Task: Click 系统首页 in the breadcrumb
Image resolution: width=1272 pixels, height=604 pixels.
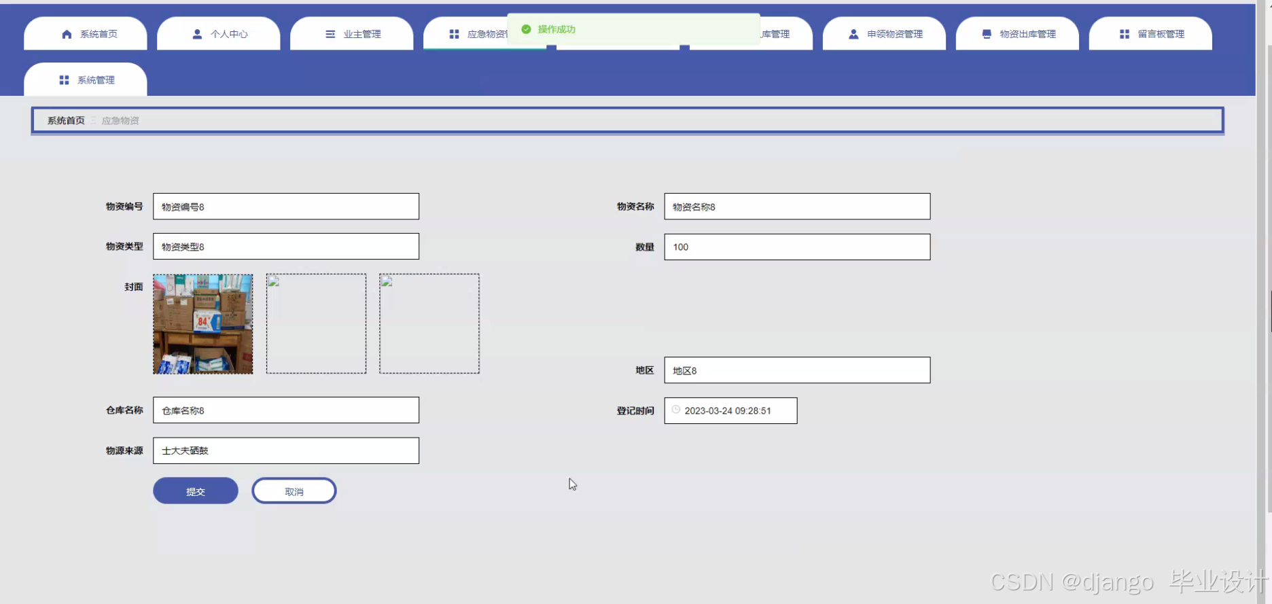Action: click(x=66, y=120)
